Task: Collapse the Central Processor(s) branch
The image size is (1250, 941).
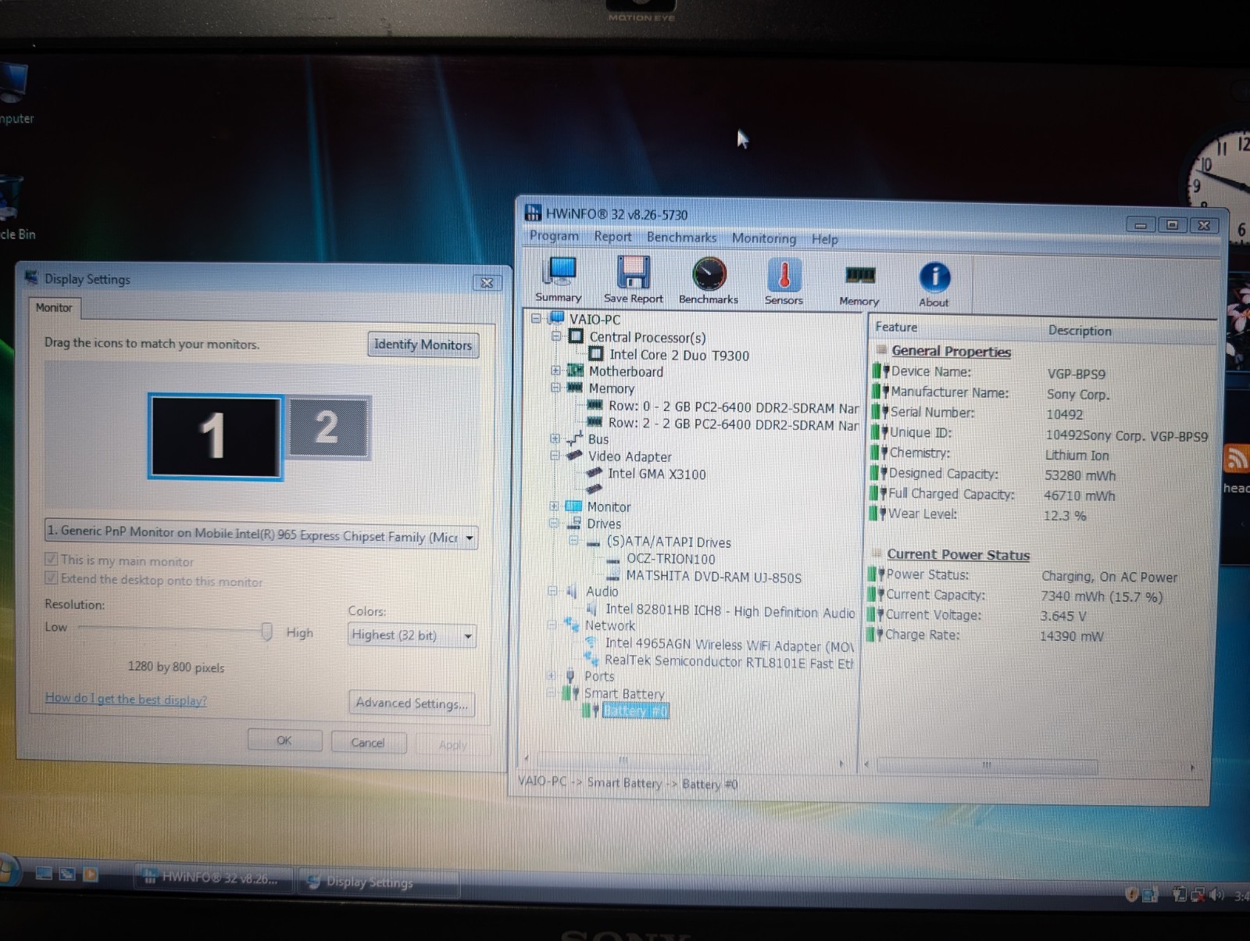Action: [x=556, y=337]
